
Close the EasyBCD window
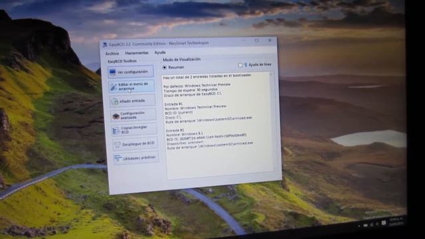270,40
